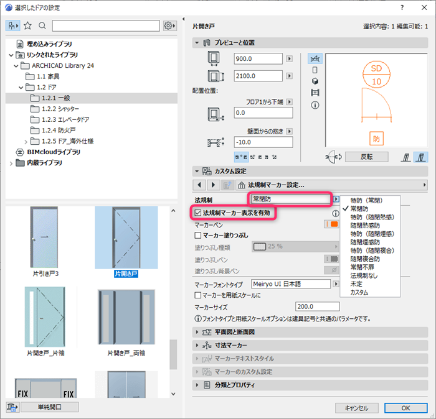Select the preview picture icon

click(x=315, y=93)
